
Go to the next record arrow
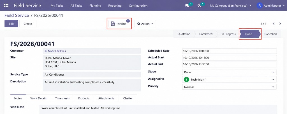[280, 24]
